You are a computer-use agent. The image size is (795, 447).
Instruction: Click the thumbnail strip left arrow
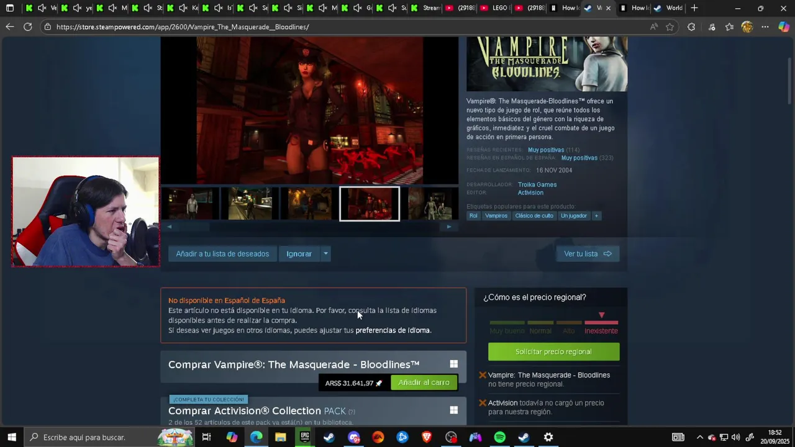(169, 227)
